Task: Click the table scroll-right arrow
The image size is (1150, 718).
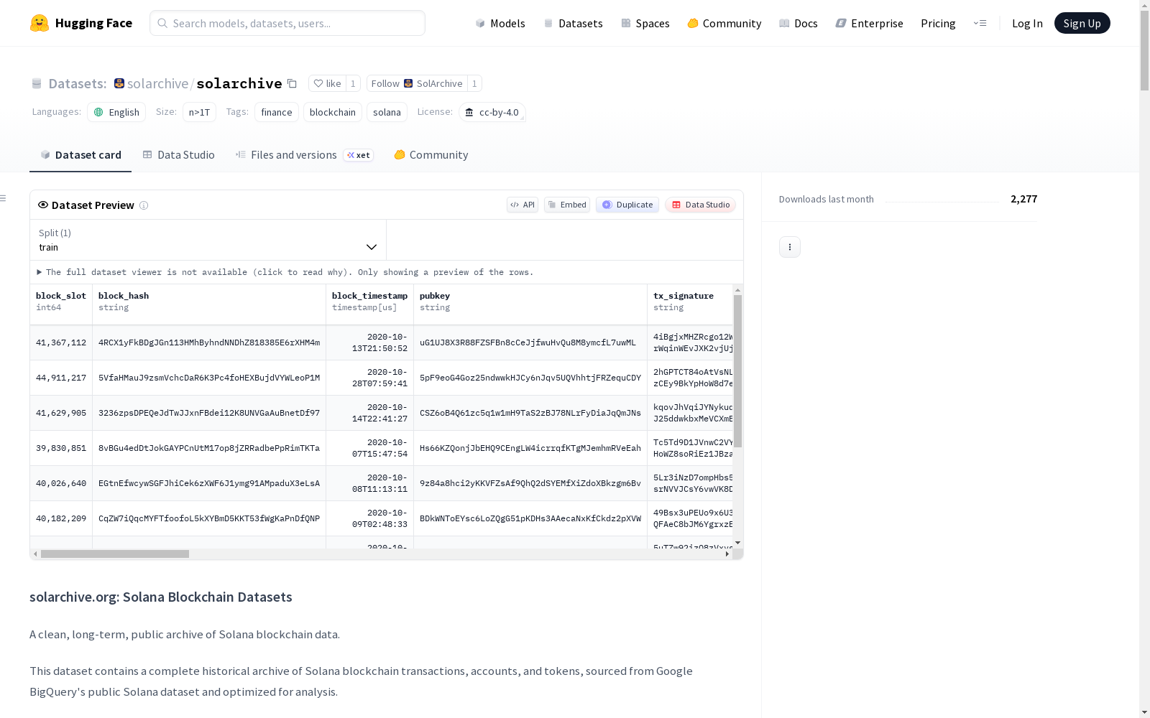Action: click(x=727, y=554)
